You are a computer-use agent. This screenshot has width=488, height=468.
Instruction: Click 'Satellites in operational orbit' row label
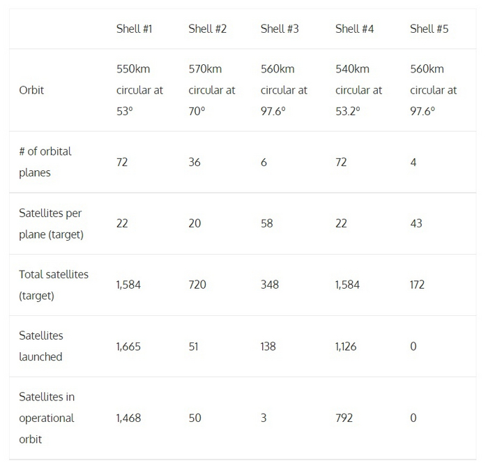(x=47, y=418)
